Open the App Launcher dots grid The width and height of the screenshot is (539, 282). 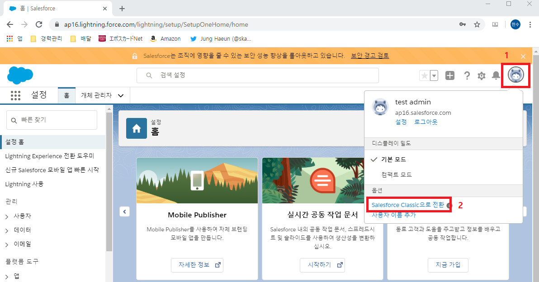[x=15, y=95]
